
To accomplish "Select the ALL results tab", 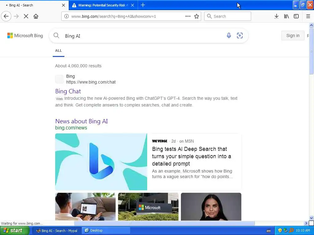I will click(59, 51).
